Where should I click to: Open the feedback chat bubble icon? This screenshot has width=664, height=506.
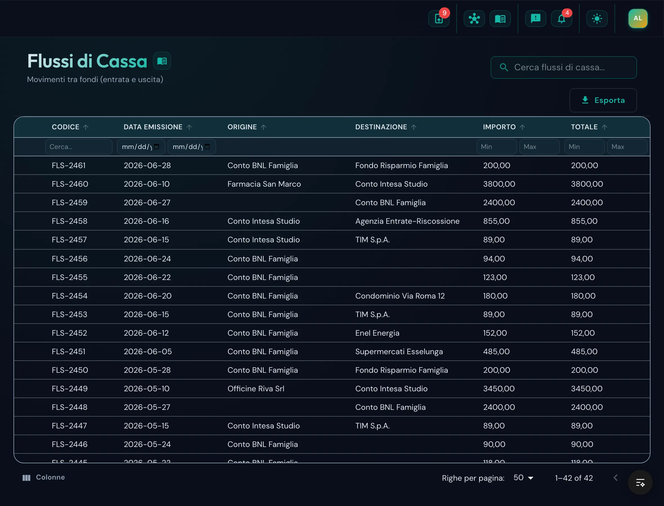[535, 19]
